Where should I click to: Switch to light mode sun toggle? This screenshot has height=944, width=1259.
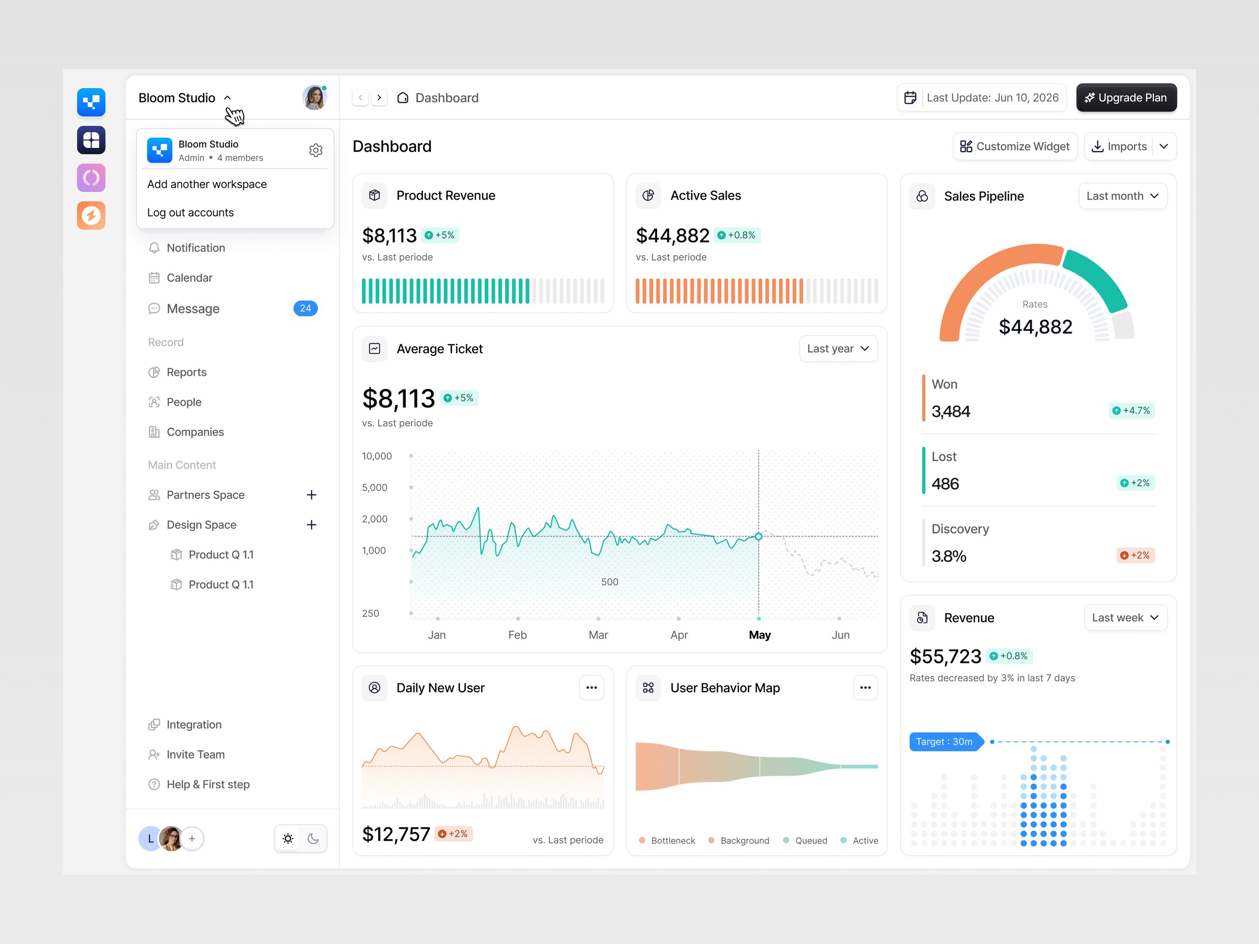coord(288,839)
